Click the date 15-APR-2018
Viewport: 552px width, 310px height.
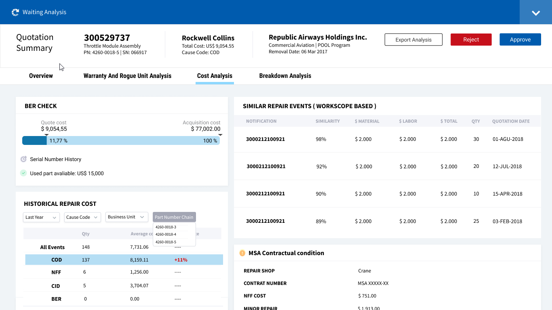pyautogui.click(x=508, y=194)
